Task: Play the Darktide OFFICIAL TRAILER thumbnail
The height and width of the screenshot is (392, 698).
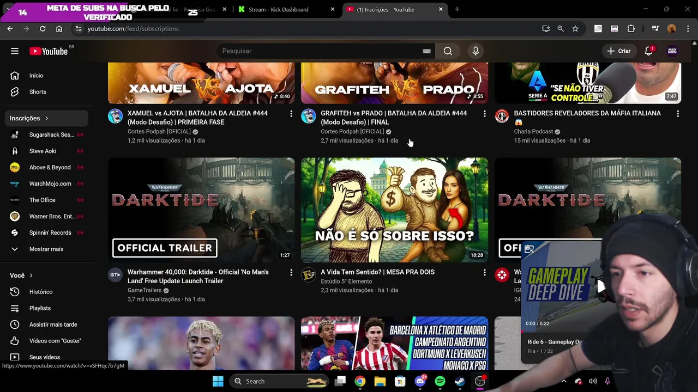Action: pos(201,210)
